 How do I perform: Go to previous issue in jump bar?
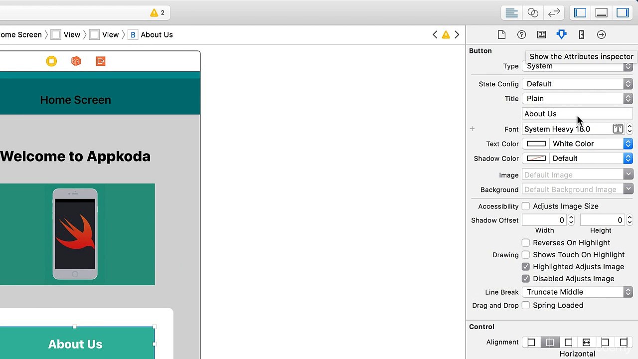435,34
